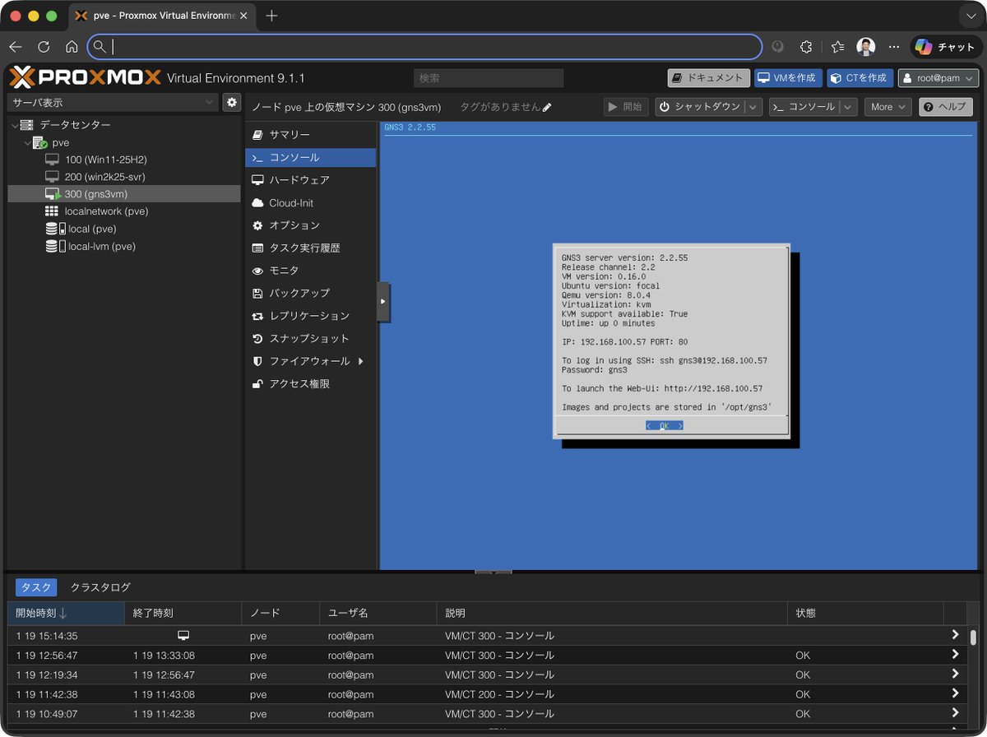Select VM 300 (gns3vm) in tree

[x=124, y=194]
